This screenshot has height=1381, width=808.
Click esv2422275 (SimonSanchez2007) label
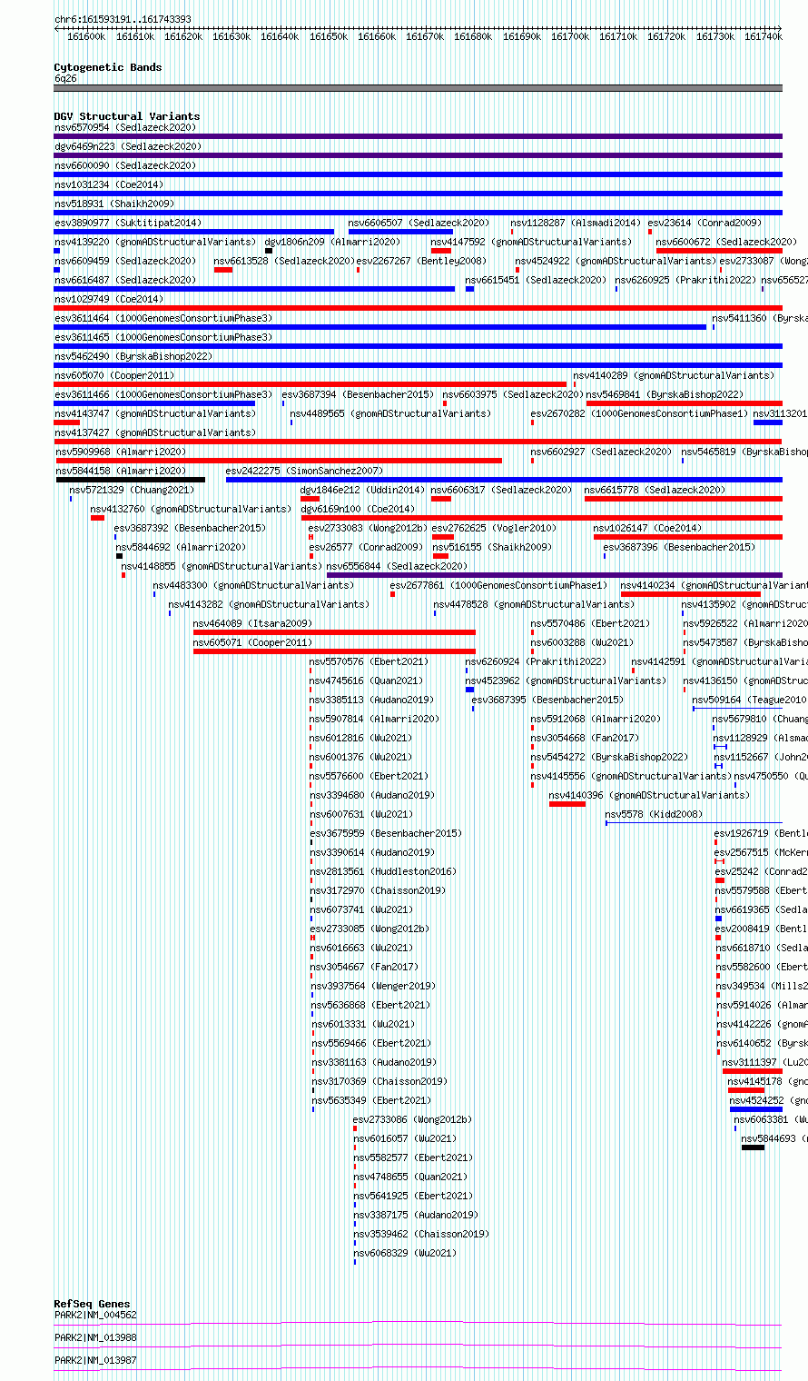point(304,471)
